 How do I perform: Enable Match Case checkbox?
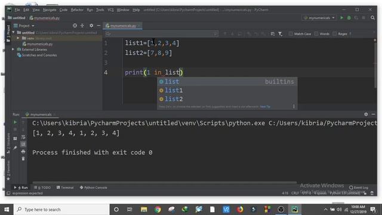(x=291, y=34)
